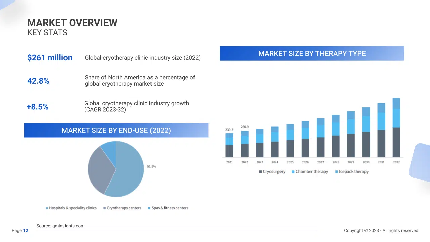The height and width of the screenshot is (242, 430).
Task: Click the MARKET SIZE BY THERAPY TYPE banner
Action: [312, 53]
